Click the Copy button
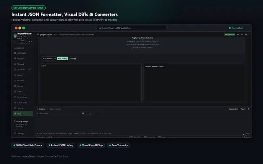263x164 pixels. pyautogui.click(x=73, y=59)
